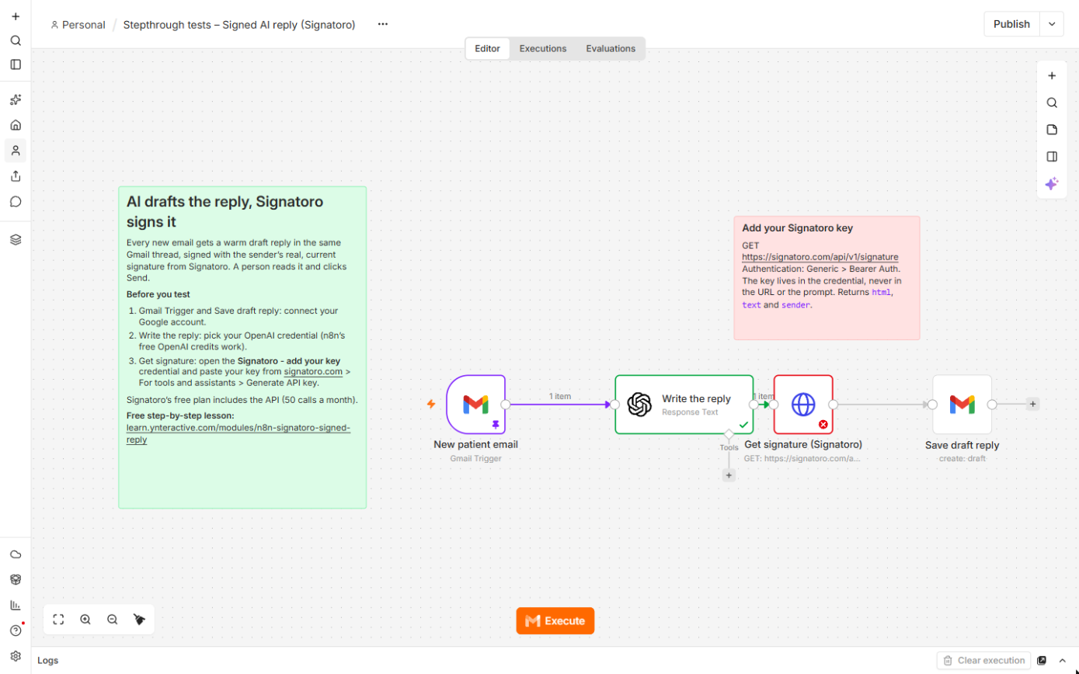Open the Publish dropdown arrow

[x=1052, y=24]
